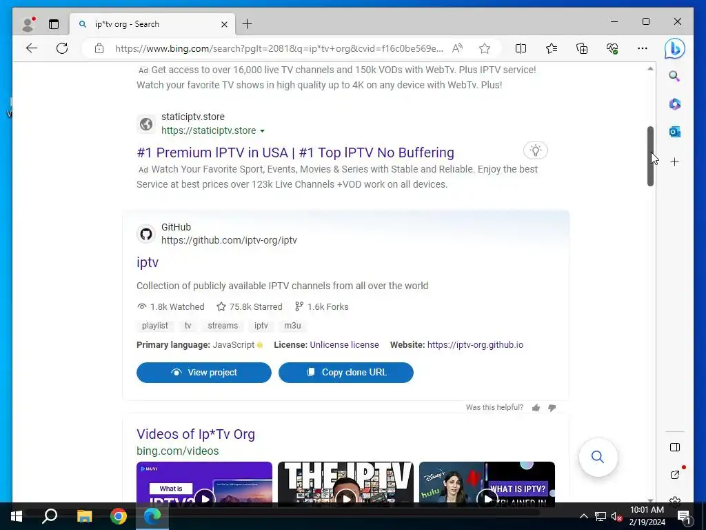Image resolution: width=706 pixels, height=530 pixels.
Task: Open the Windows Start menu
Action: point(17,516)
